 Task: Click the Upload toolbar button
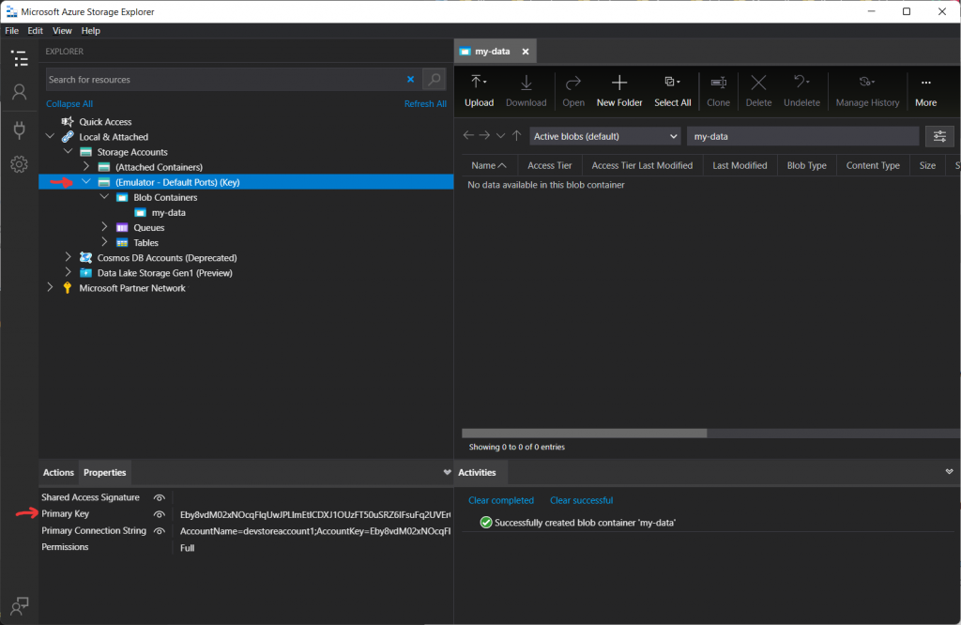click(480, 91)
